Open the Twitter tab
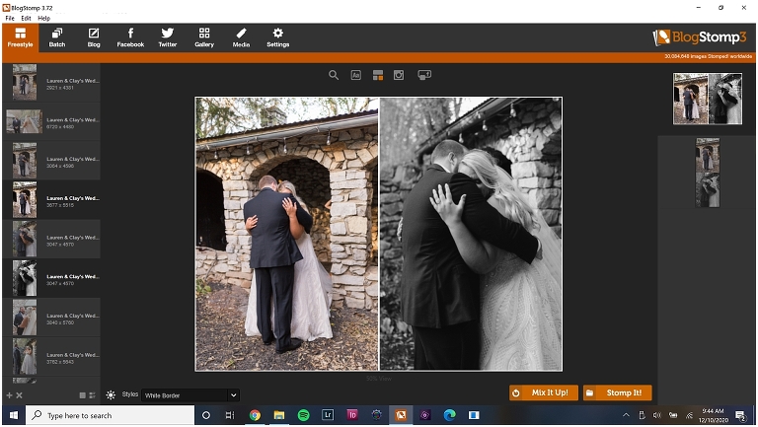Viewport: 758px width, 427px height. coord(167,37)
